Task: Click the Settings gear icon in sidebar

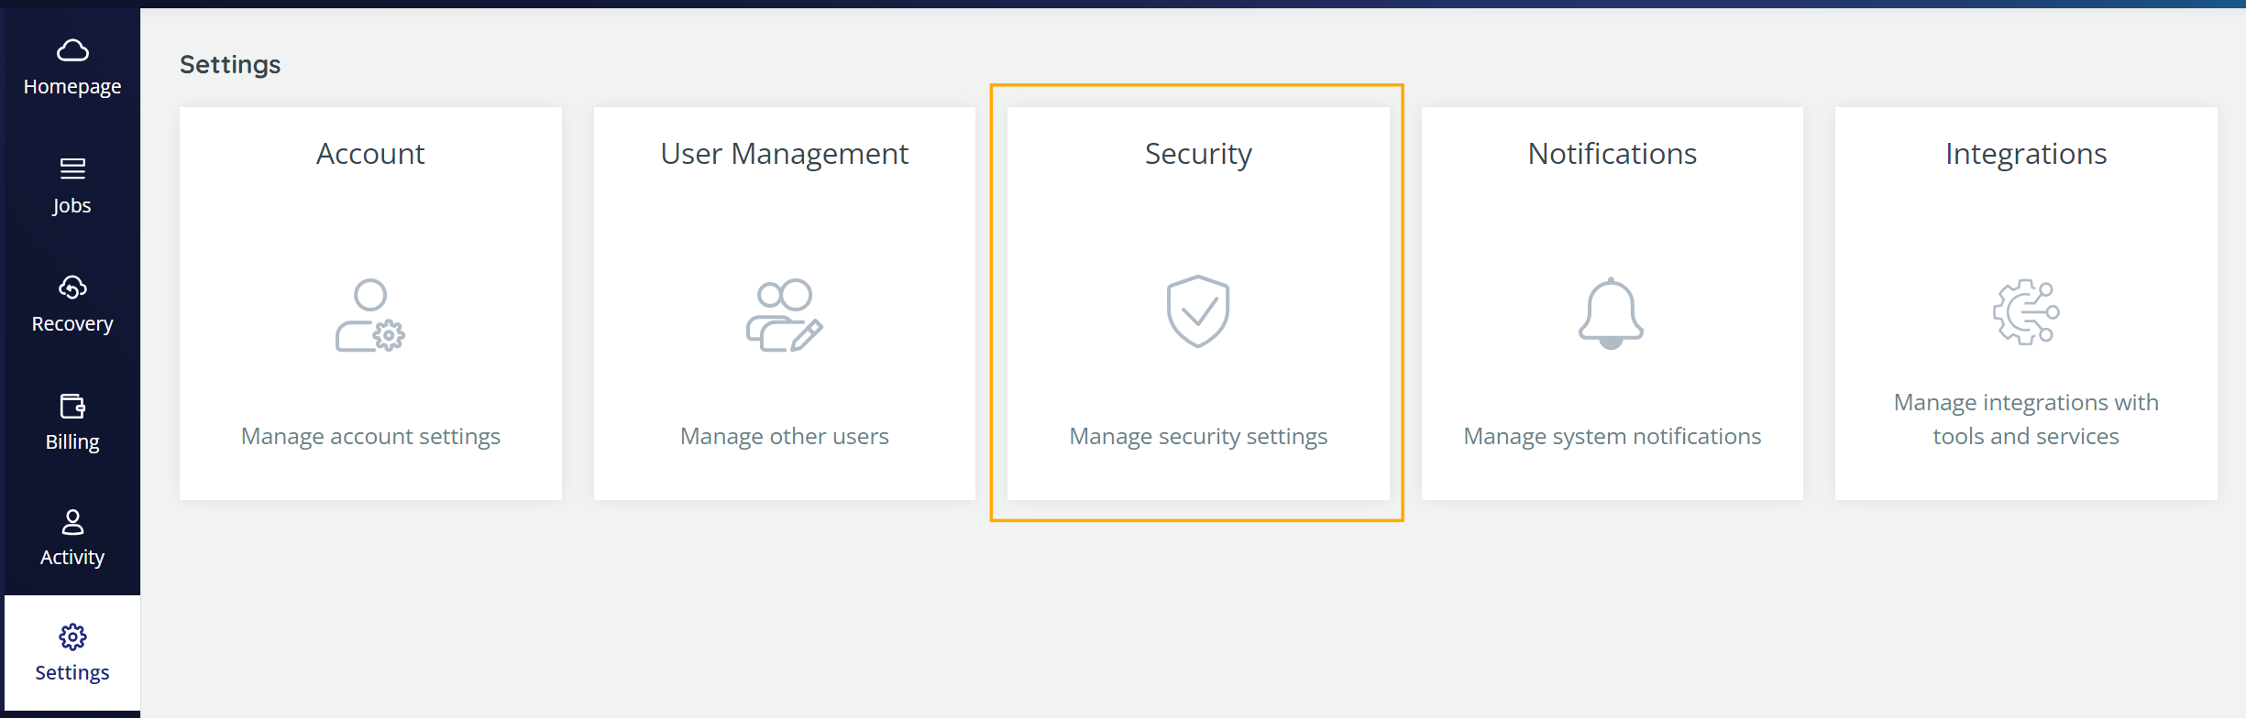Action: pos(72,636)
